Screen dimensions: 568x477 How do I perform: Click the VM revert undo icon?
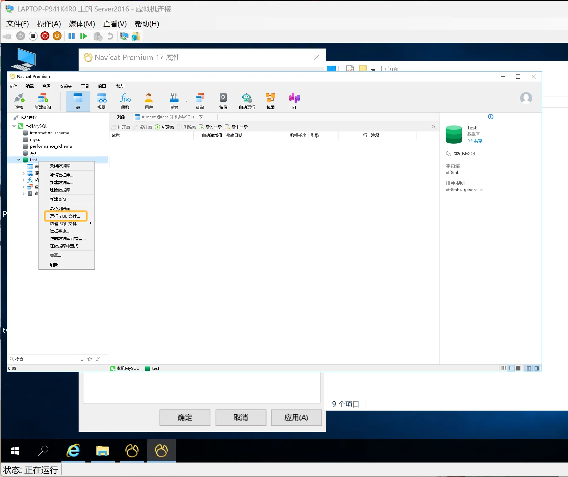pos(110,36)
